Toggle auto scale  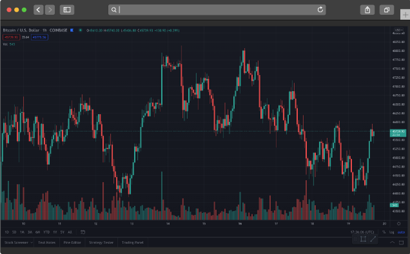pos(401,232)
